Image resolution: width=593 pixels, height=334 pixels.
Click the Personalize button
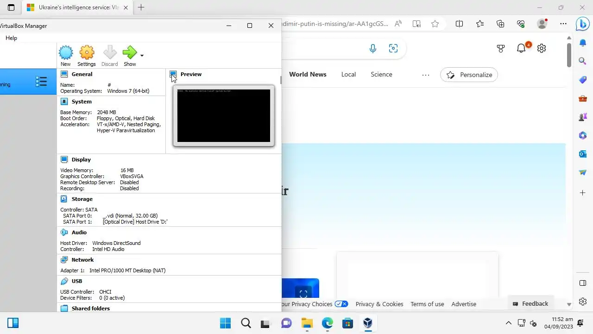tap(469, 75)
